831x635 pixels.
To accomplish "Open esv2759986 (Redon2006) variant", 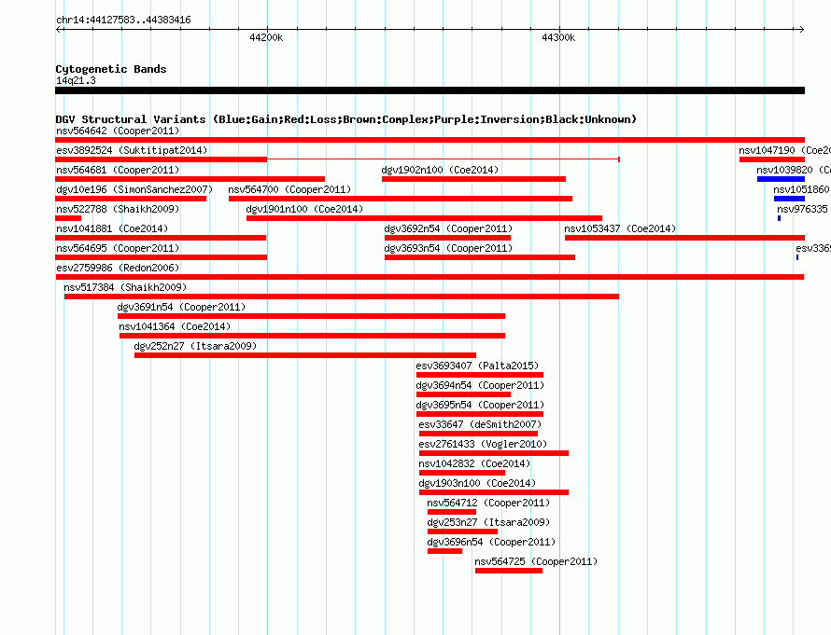I will click(118, 268).
